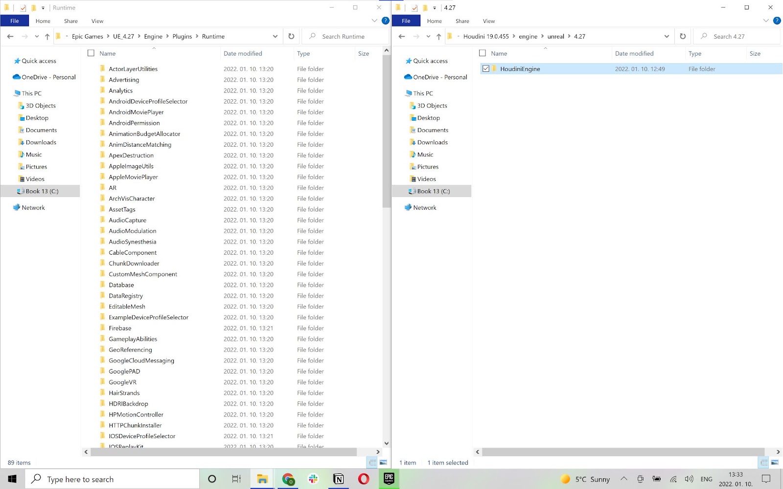Open the View tab in Runtime window
783x489 pixels.
tap(97, 21)
